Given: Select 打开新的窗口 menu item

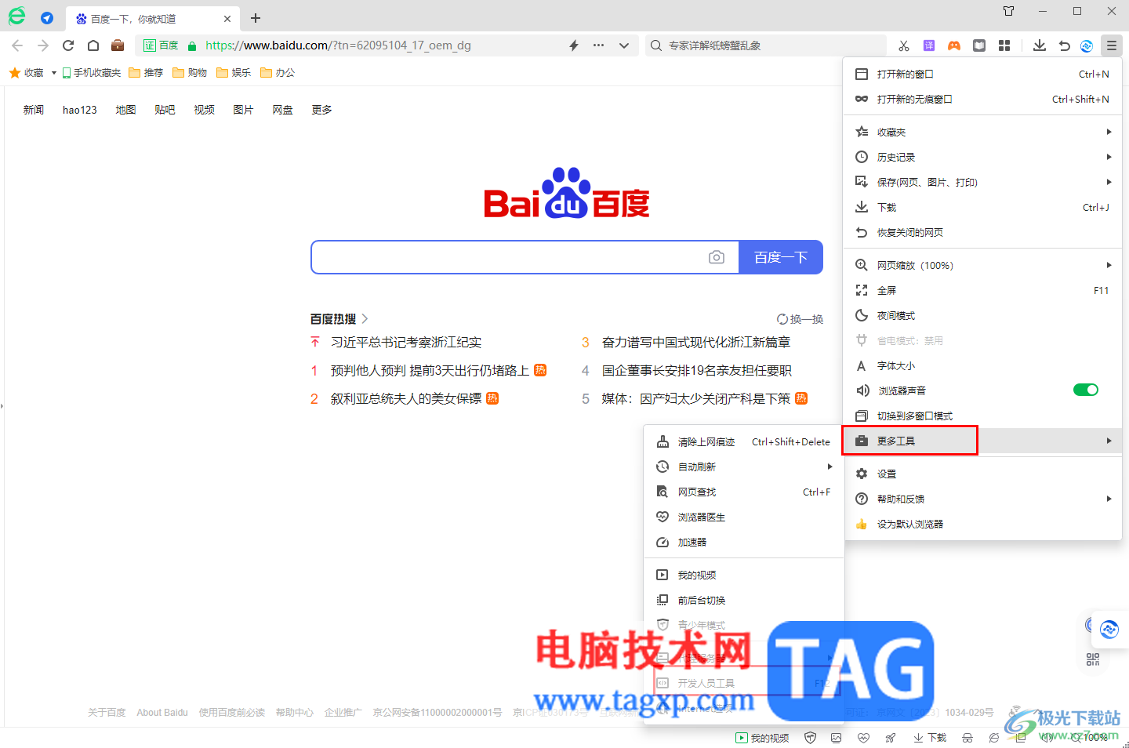Looking at the screenshot, I should click(x=982, y=74).
